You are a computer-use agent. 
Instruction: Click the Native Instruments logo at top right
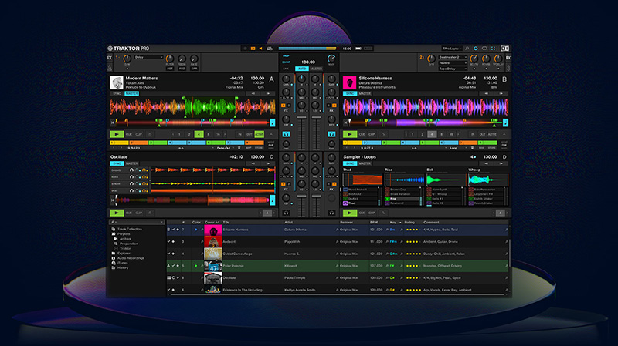pyautogui.click(x=505, y=49)
